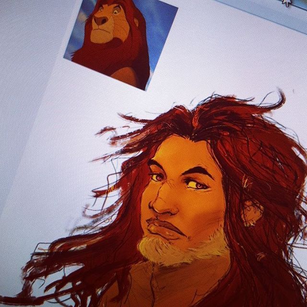Click the pointer icon at the top edge

(287, 2)
